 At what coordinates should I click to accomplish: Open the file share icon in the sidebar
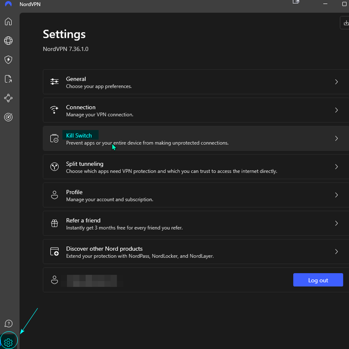tap(8, 79)
